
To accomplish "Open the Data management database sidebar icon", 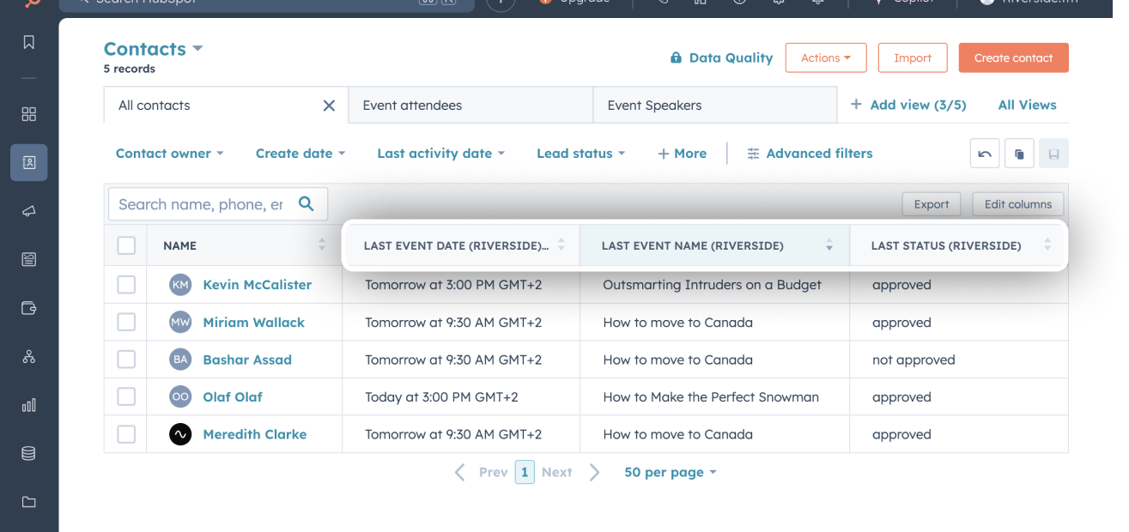I will pyautogui.click(x=29, y=453).
